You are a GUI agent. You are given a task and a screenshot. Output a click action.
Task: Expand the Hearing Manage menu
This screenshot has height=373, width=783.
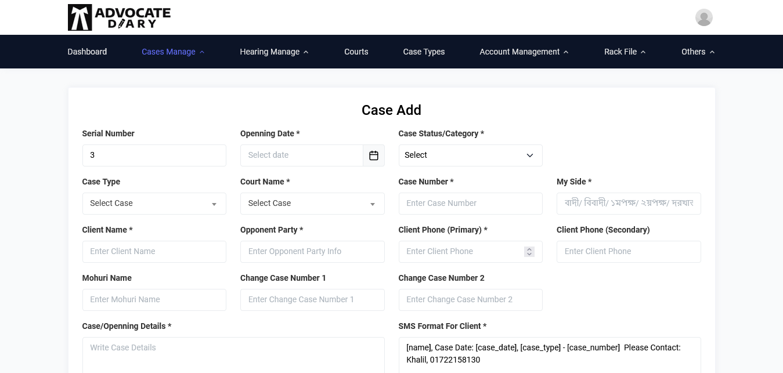(274, 52)
